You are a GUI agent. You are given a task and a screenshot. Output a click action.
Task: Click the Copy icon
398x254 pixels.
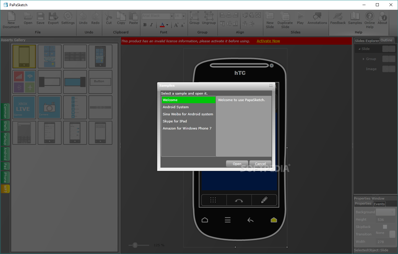point(121,16)
